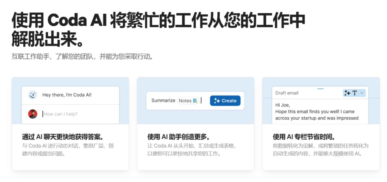The image size is (387, 182).
Task: Select the Notes reference chip
Action: pyautogui.click(x=188, y=101)
